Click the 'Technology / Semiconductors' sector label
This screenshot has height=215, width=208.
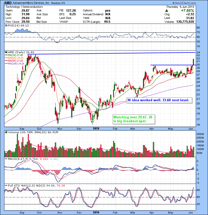coord(24,7)
